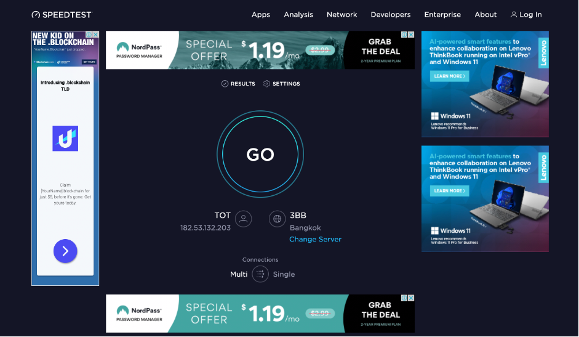Click the Windows 11 logo in upper Lenovo ad
Screen dimensions: 579x337
point(451,116)
